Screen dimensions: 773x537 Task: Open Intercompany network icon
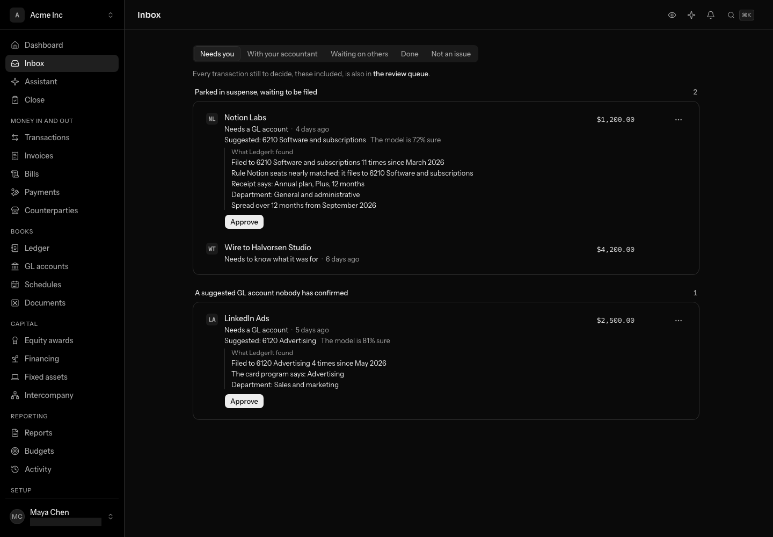(15, 395)
